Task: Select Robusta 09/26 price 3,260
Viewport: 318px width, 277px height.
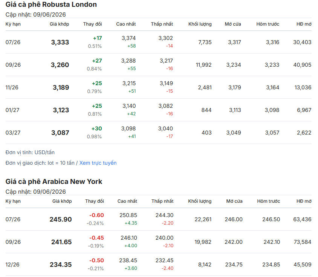Action: pyautogui.click(x=60, y=65)
